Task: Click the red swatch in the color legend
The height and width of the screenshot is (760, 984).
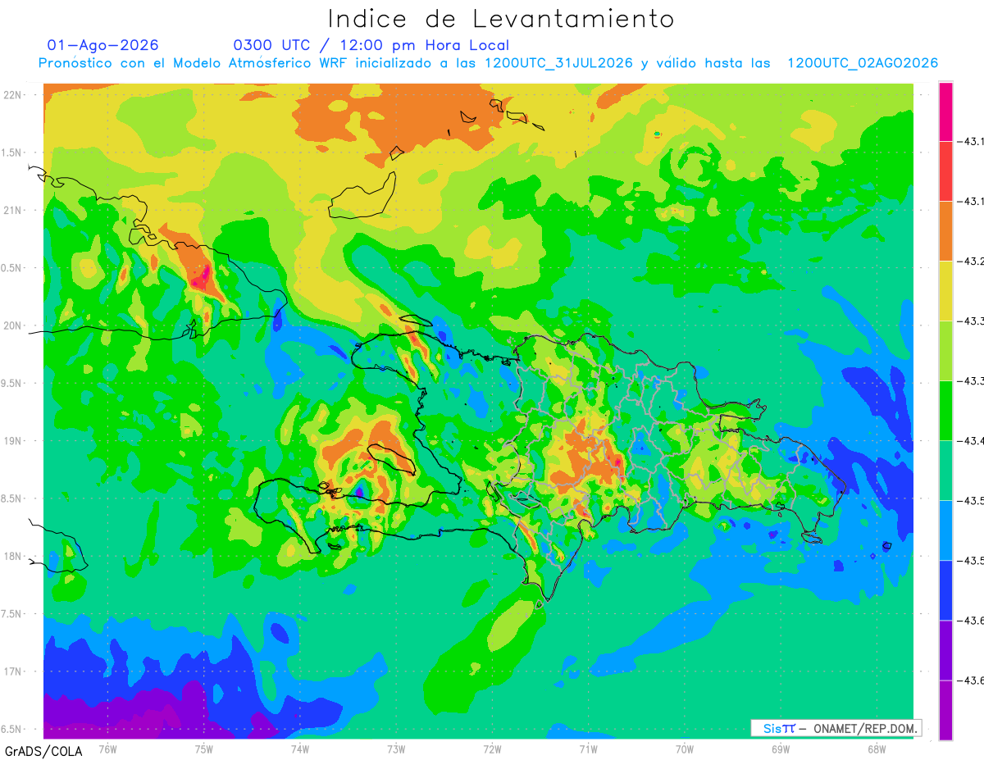Action: click(x=945, y=171)
